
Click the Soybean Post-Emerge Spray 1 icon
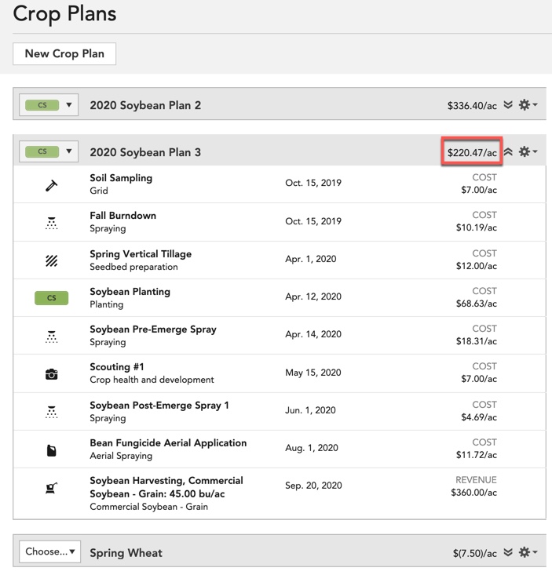pos(51,412)
